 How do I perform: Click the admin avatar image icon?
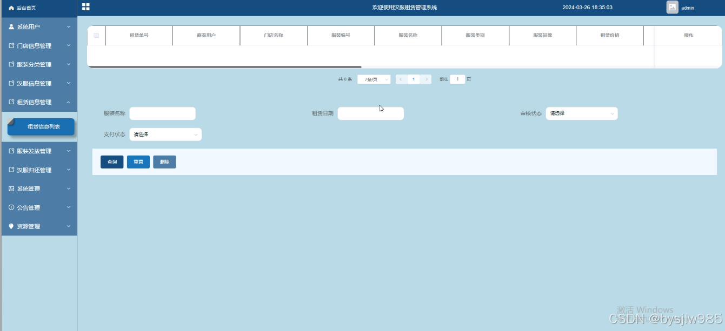coord(672,8)
